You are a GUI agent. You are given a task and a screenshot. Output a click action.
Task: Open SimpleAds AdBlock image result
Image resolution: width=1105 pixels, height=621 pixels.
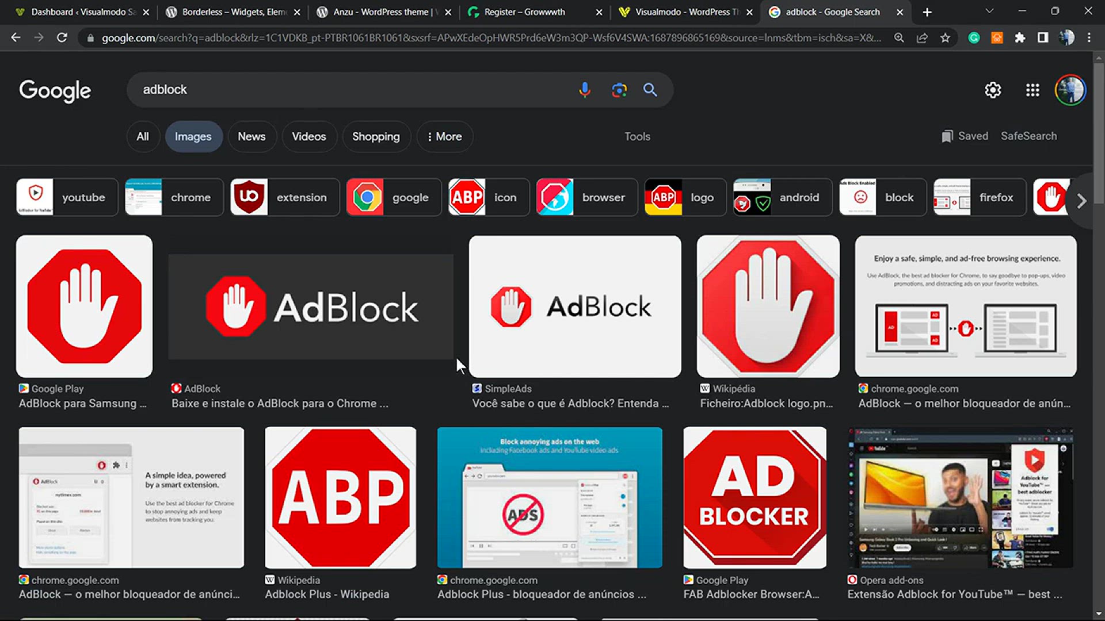[x=575, y=306]
